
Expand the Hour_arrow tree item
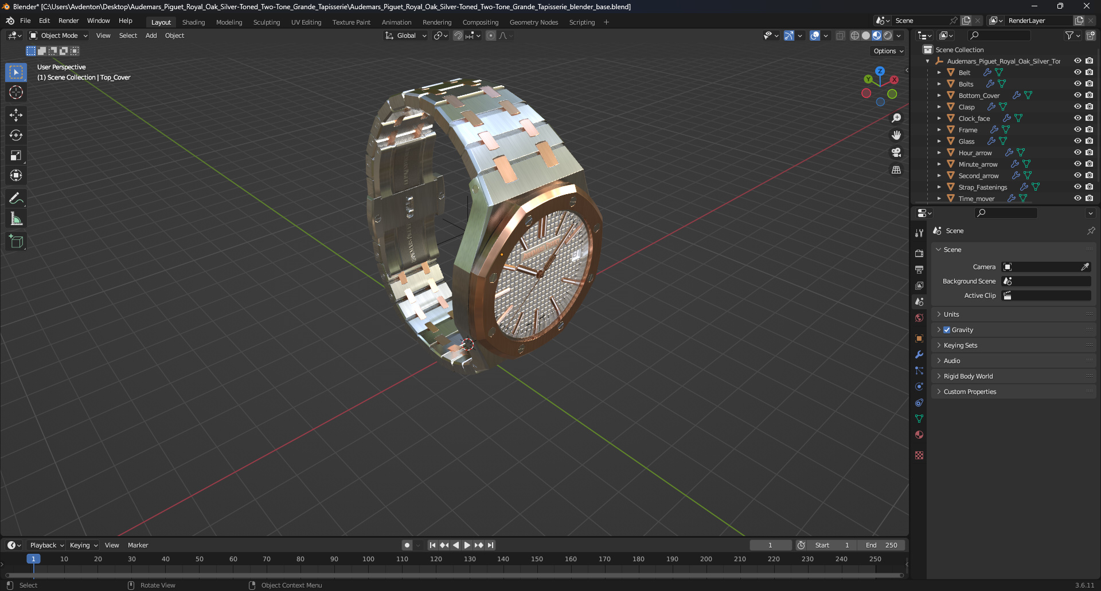pyautogui.click(x=939, y=153)
